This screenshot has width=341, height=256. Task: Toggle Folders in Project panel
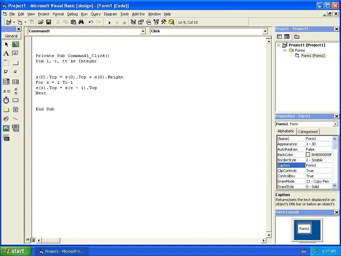[297, 37]
